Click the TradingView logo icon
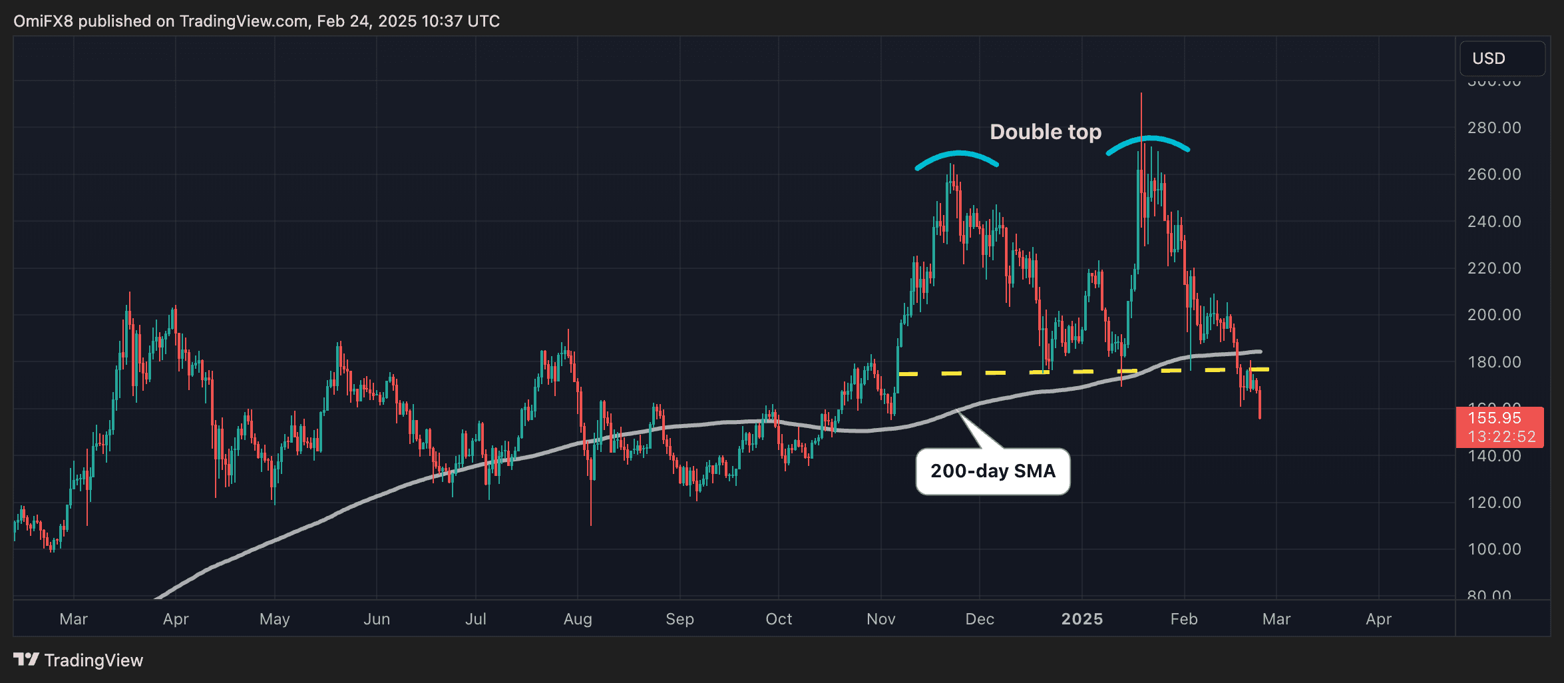Viewport: 1564px width, 683px height. pos(26,659)
